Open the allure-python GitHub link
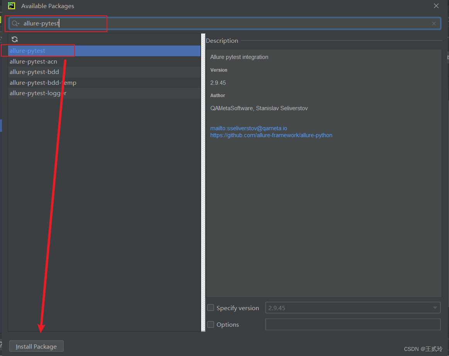This screenshot has width=449, height=356. 271,135
